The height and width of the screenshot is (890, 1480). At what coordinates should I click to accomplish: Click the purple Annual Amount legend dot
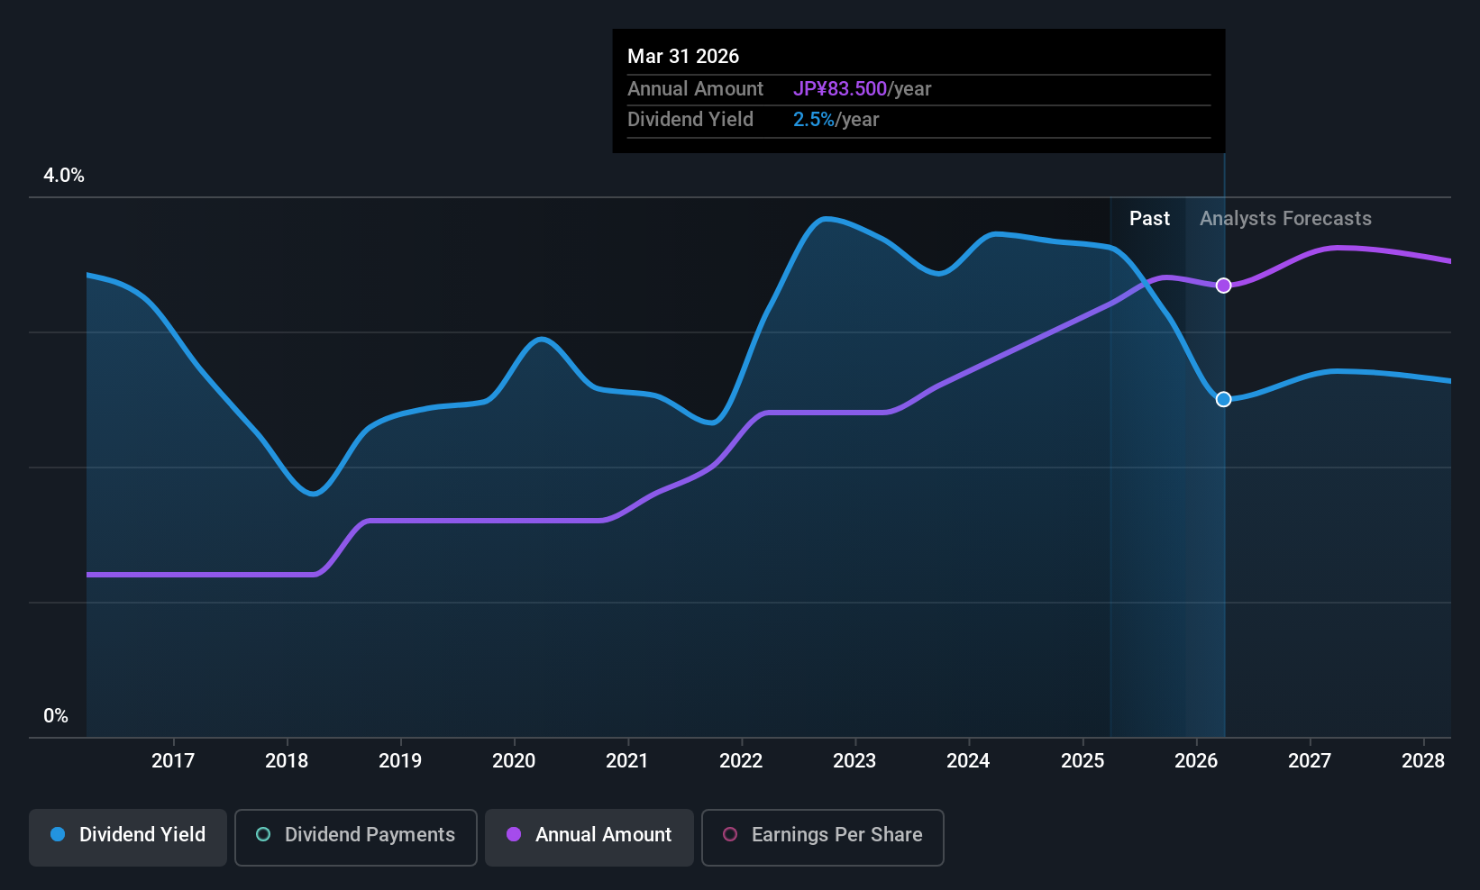coord(514,835)
